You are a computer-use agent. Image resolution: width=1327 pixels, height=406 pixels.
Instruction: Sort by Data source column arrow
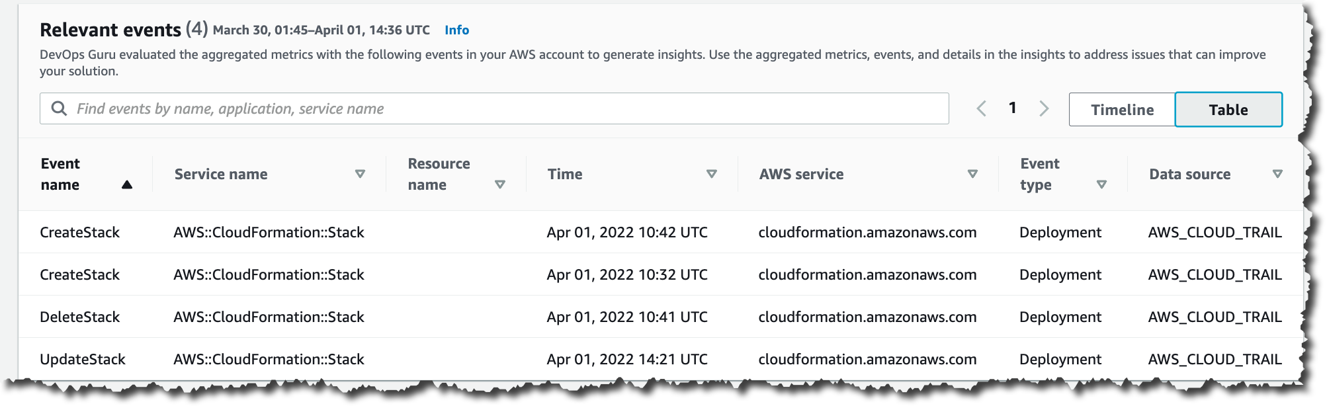pyautogui.click(x=1277, y=174)
